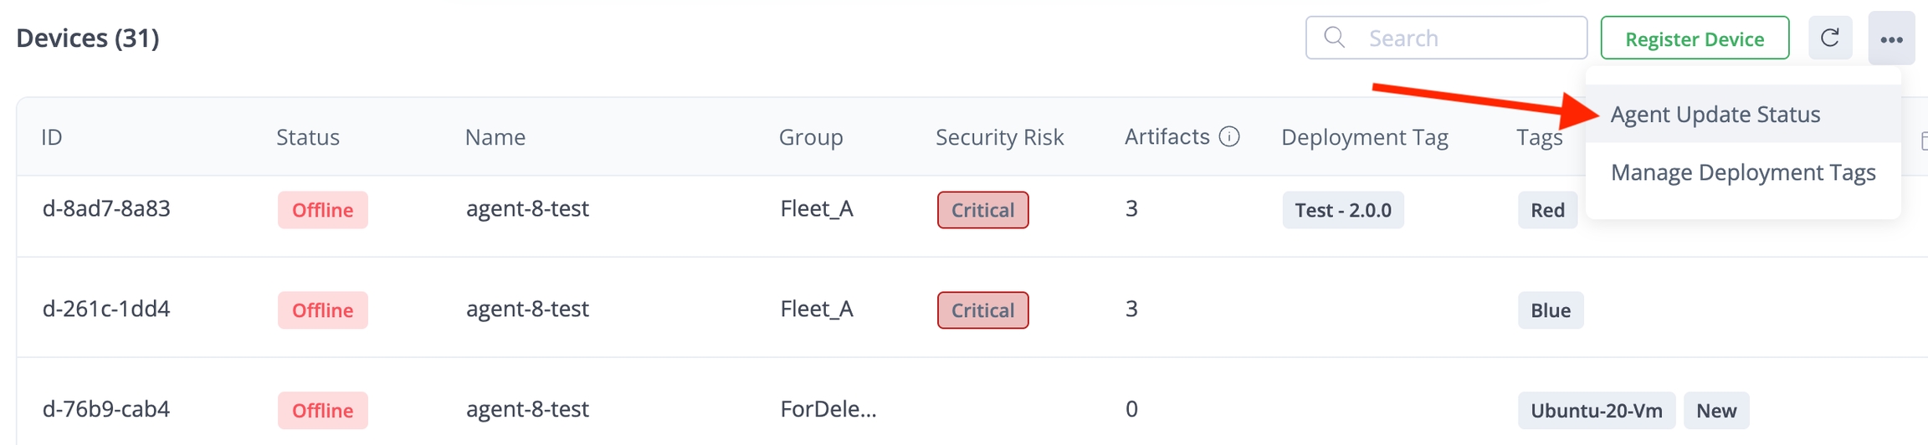Click the refresh devices icon
Screen dimensions: 1928x445
point(1829,38)
